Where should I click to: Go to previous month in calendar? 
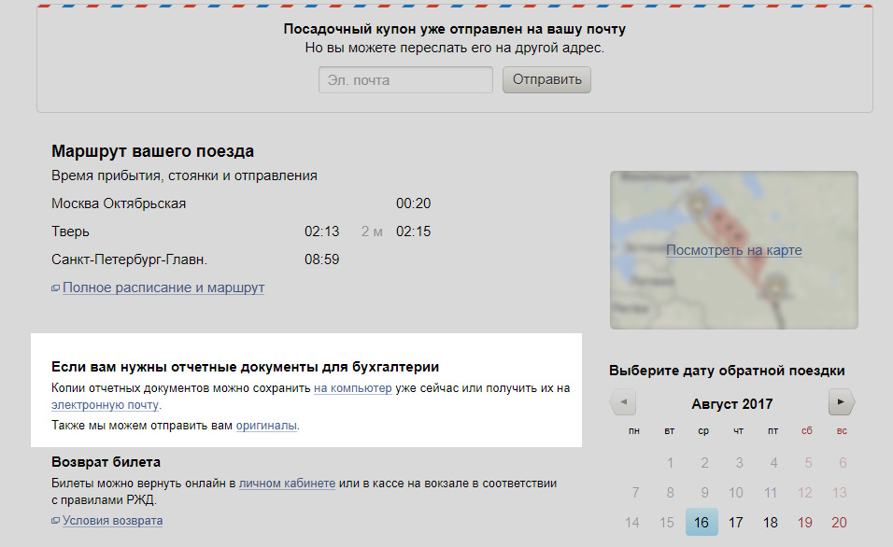624,403
